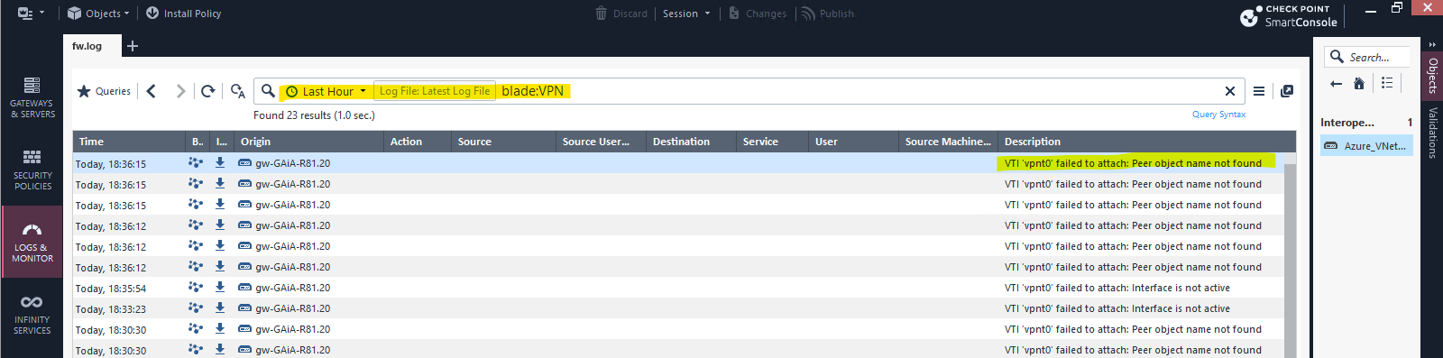Click the Publish button
Viewport: 1443px width, 358px height.
828,14
